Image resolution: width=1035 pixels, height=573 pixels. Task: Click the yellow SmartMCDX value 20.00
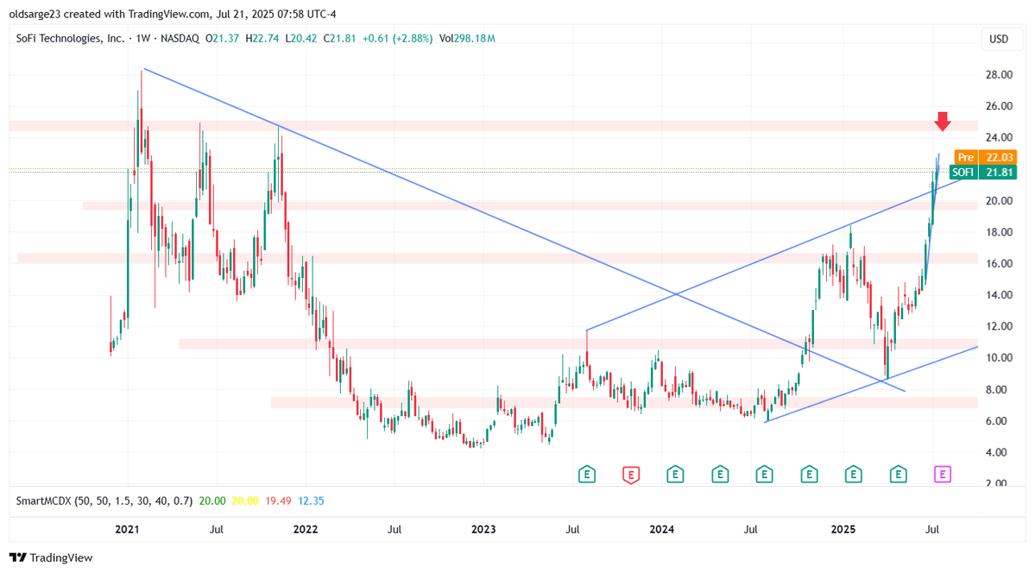pos(245,501)
